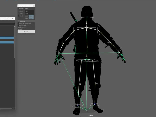156x117 pixels.
Task: Select the neck circle rig control
Action: pyautogui.click(x=87, y=17)
